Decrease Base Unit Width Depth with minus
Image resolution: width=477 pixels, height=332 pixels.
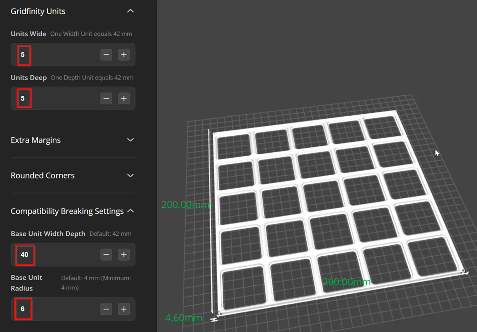click(x=106, y=255)
